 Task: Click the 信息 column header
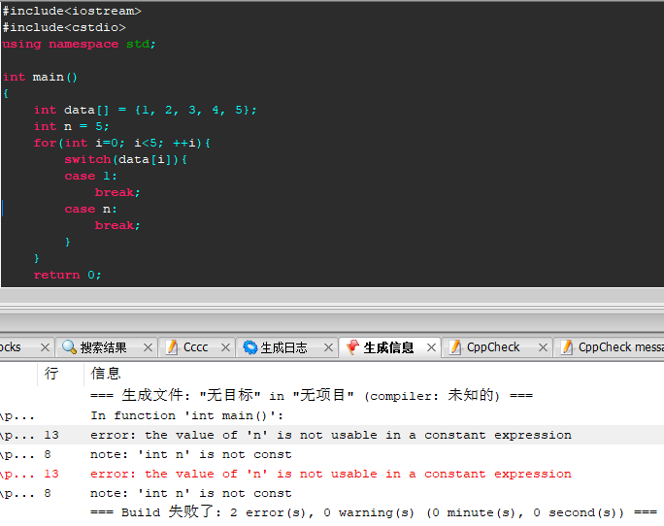pos(106,373)
